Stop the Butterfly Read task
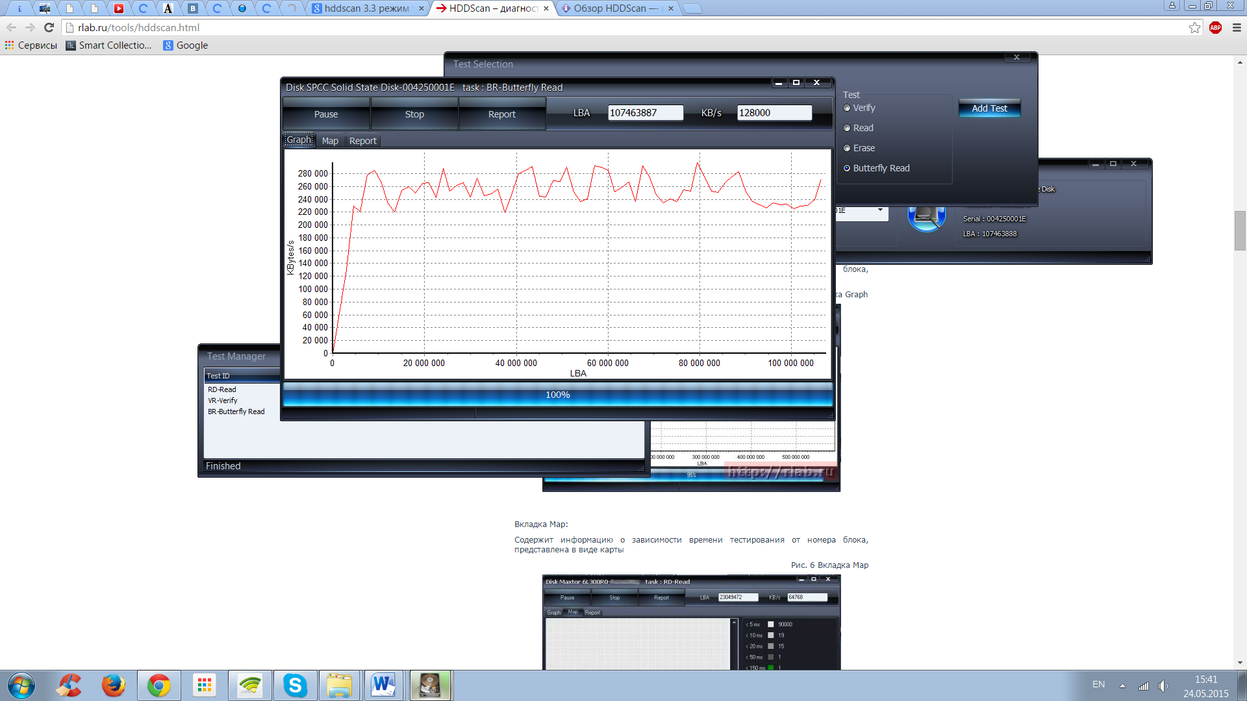 pyautogui.click(x=414, y=114)
